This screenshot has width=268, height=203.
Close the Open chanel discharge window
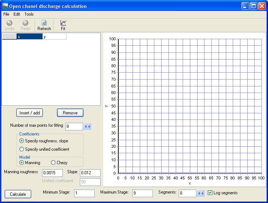262,6
